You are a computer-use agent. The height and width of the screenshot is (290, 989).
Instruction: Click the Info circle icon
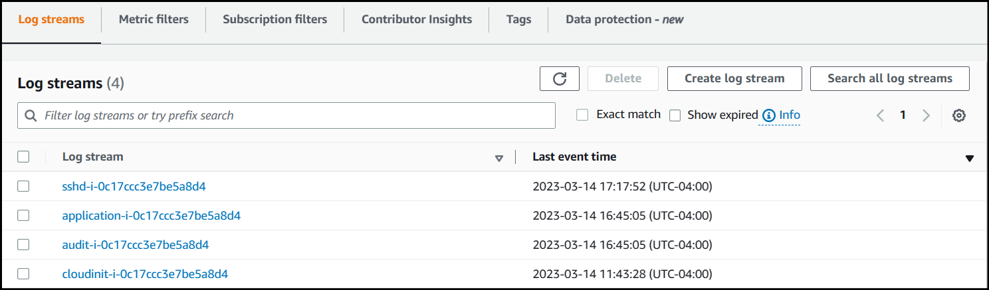(x=769, y=115)
